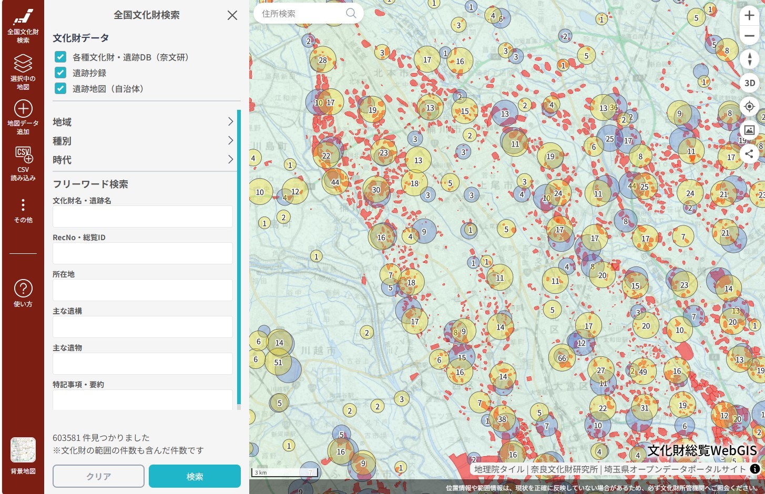Click the cluster marker labeled 51
Screen dimensions: 765x494
(x=278, y=363)
